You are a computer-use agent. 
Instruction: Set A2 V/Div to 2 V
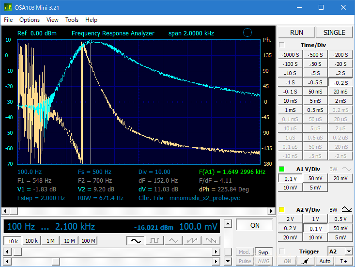(x=290, y=219)
